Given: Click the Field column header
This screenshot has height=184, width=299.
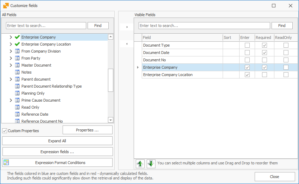Looking at the screenshot, I should (182, 38).
